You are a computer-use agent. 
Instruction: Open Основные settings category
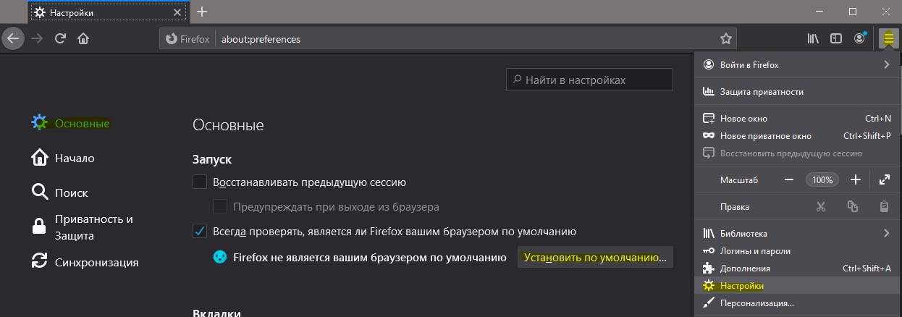70,123
